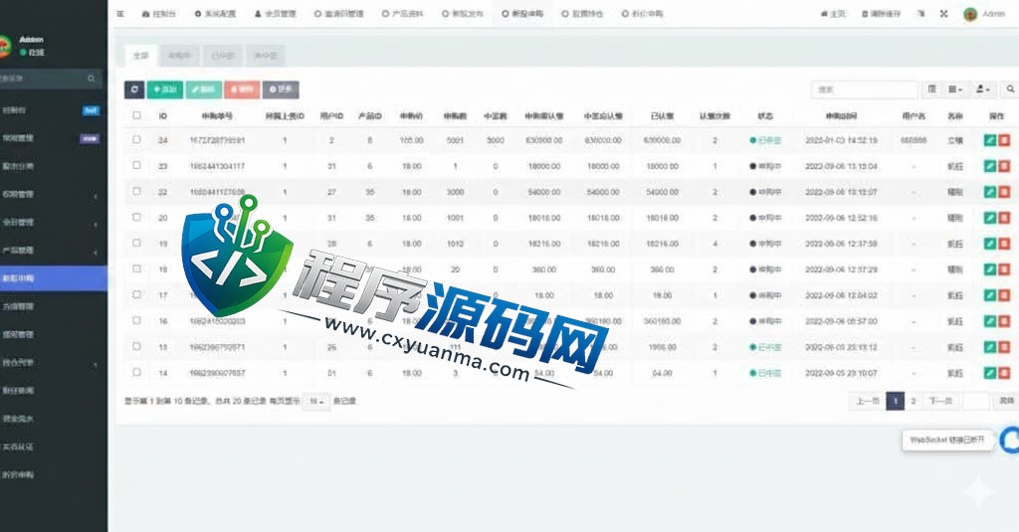Click the 跳转 jump button
This screenshot has width=1019, height=532.
point(1007,401)
